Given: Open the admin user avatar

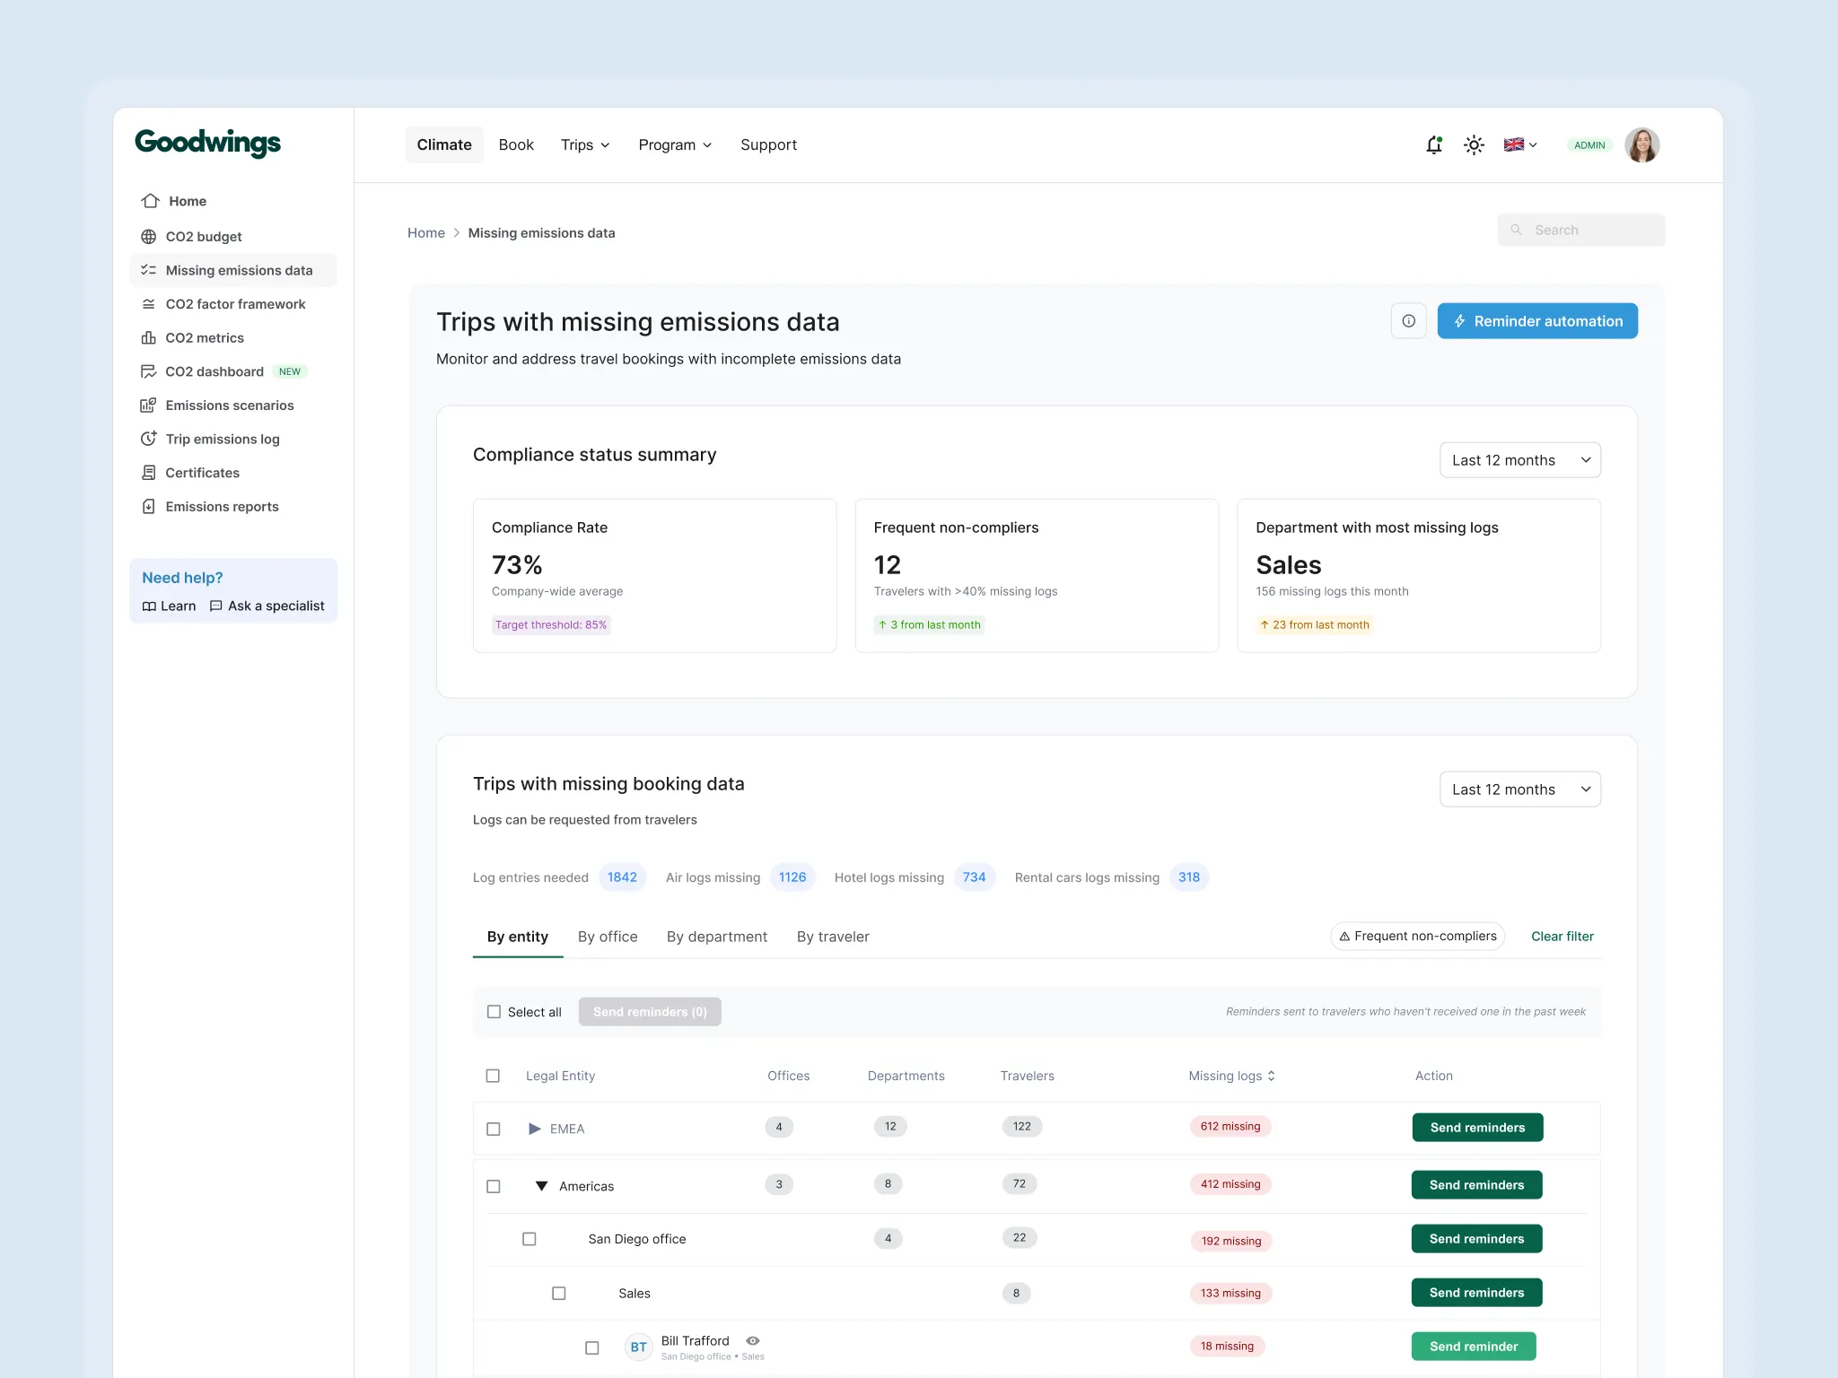Looking at the screenshot, I should coord(1641,145).
